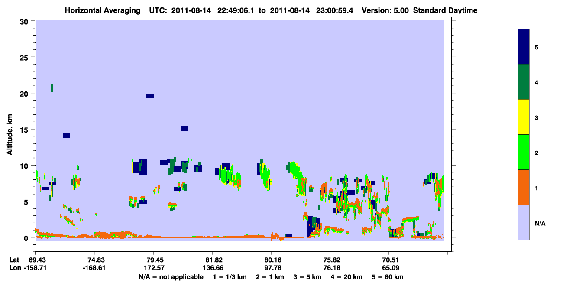Click the yellow level 3 colorbar segment
The image size is (563, 289).
[524, 117]
